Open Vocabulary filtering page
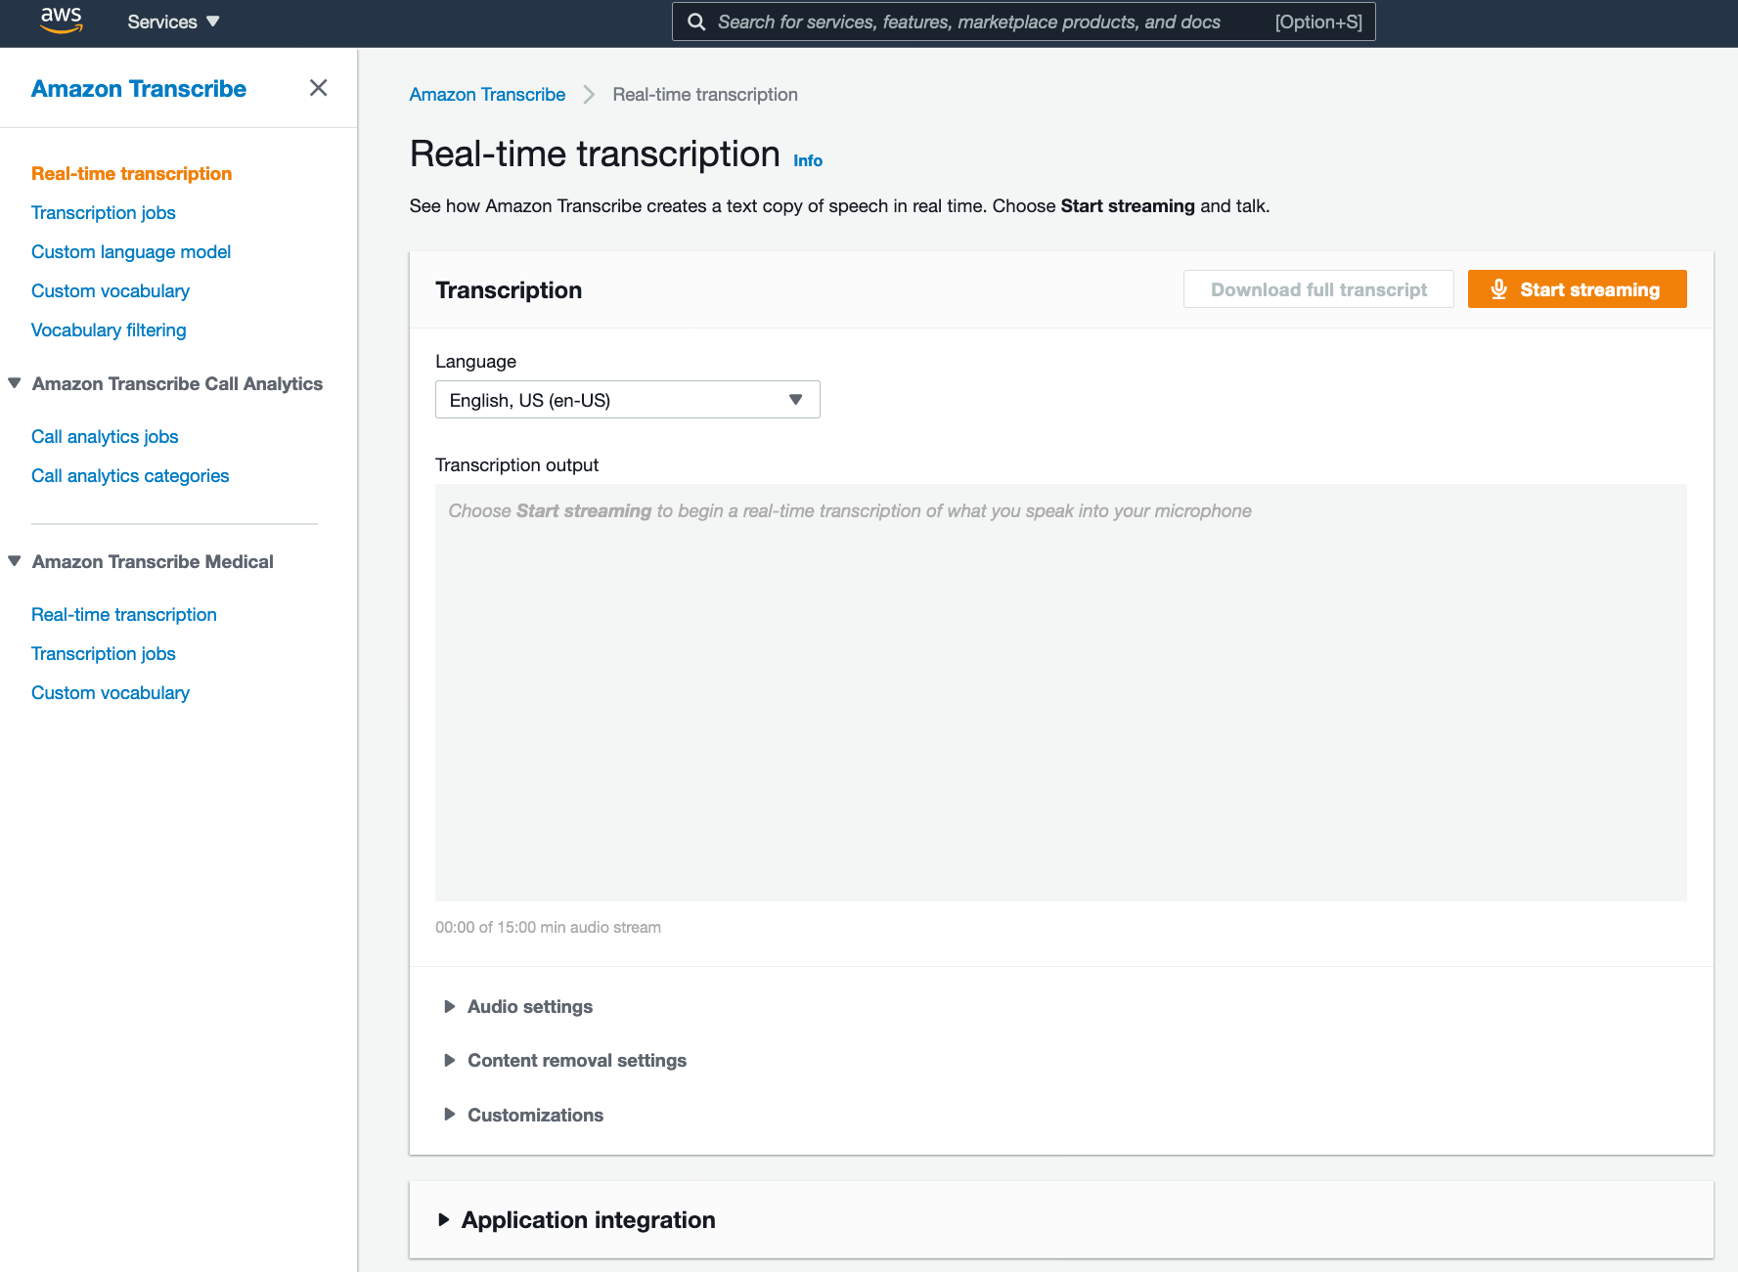 point(109,329)
